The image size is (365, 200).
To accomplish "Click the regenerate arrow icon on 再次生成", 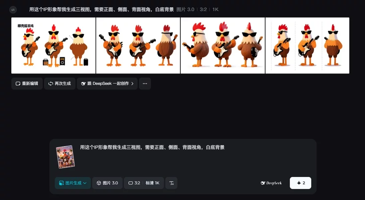I will pos(50,83).
